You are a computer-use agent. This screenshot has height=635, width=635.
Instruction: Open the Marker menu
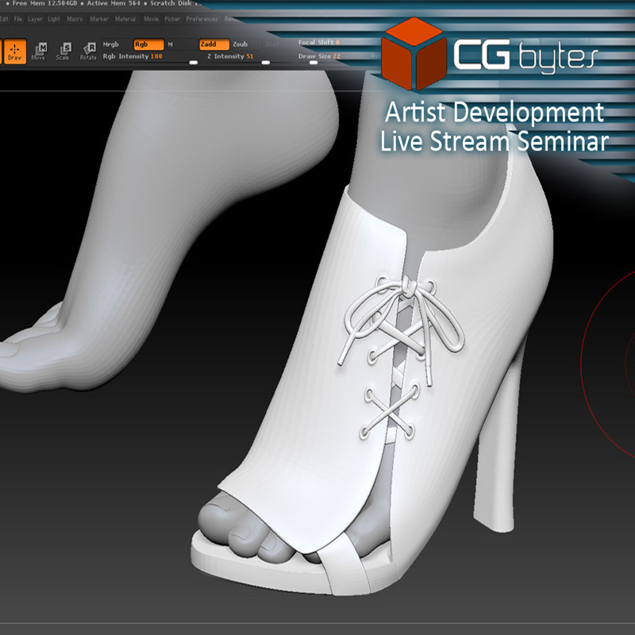click(99, 19)
